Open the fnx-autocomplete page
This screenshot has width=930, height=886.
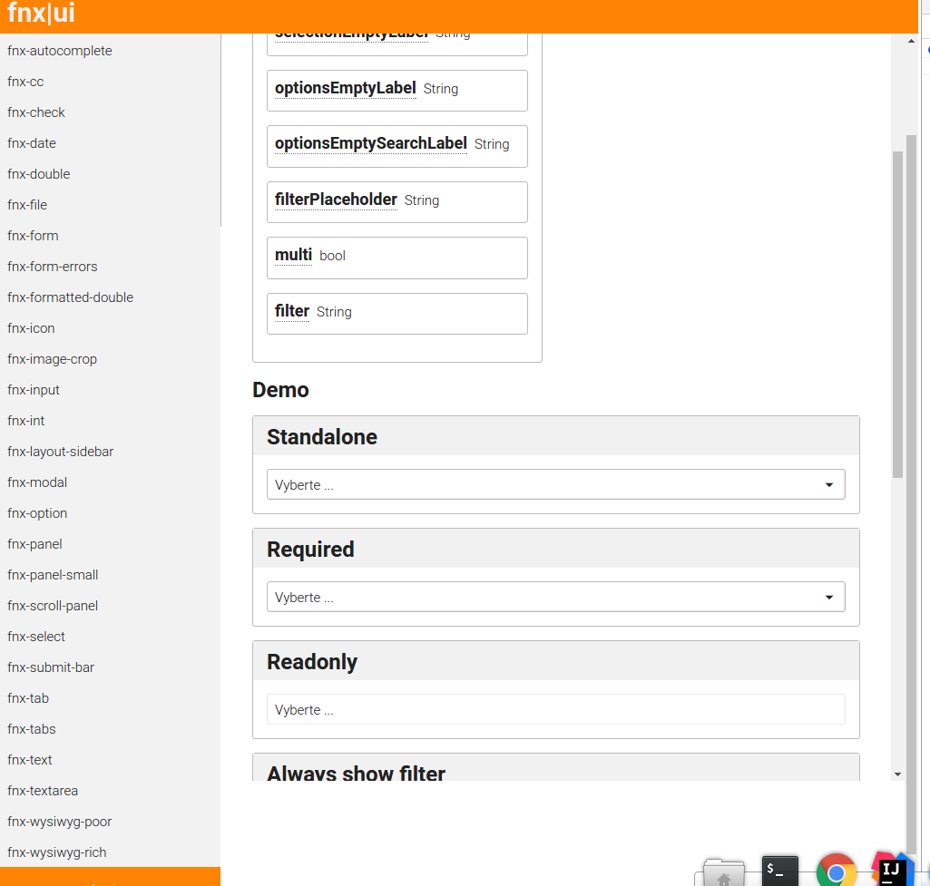(x=59, y=51)
